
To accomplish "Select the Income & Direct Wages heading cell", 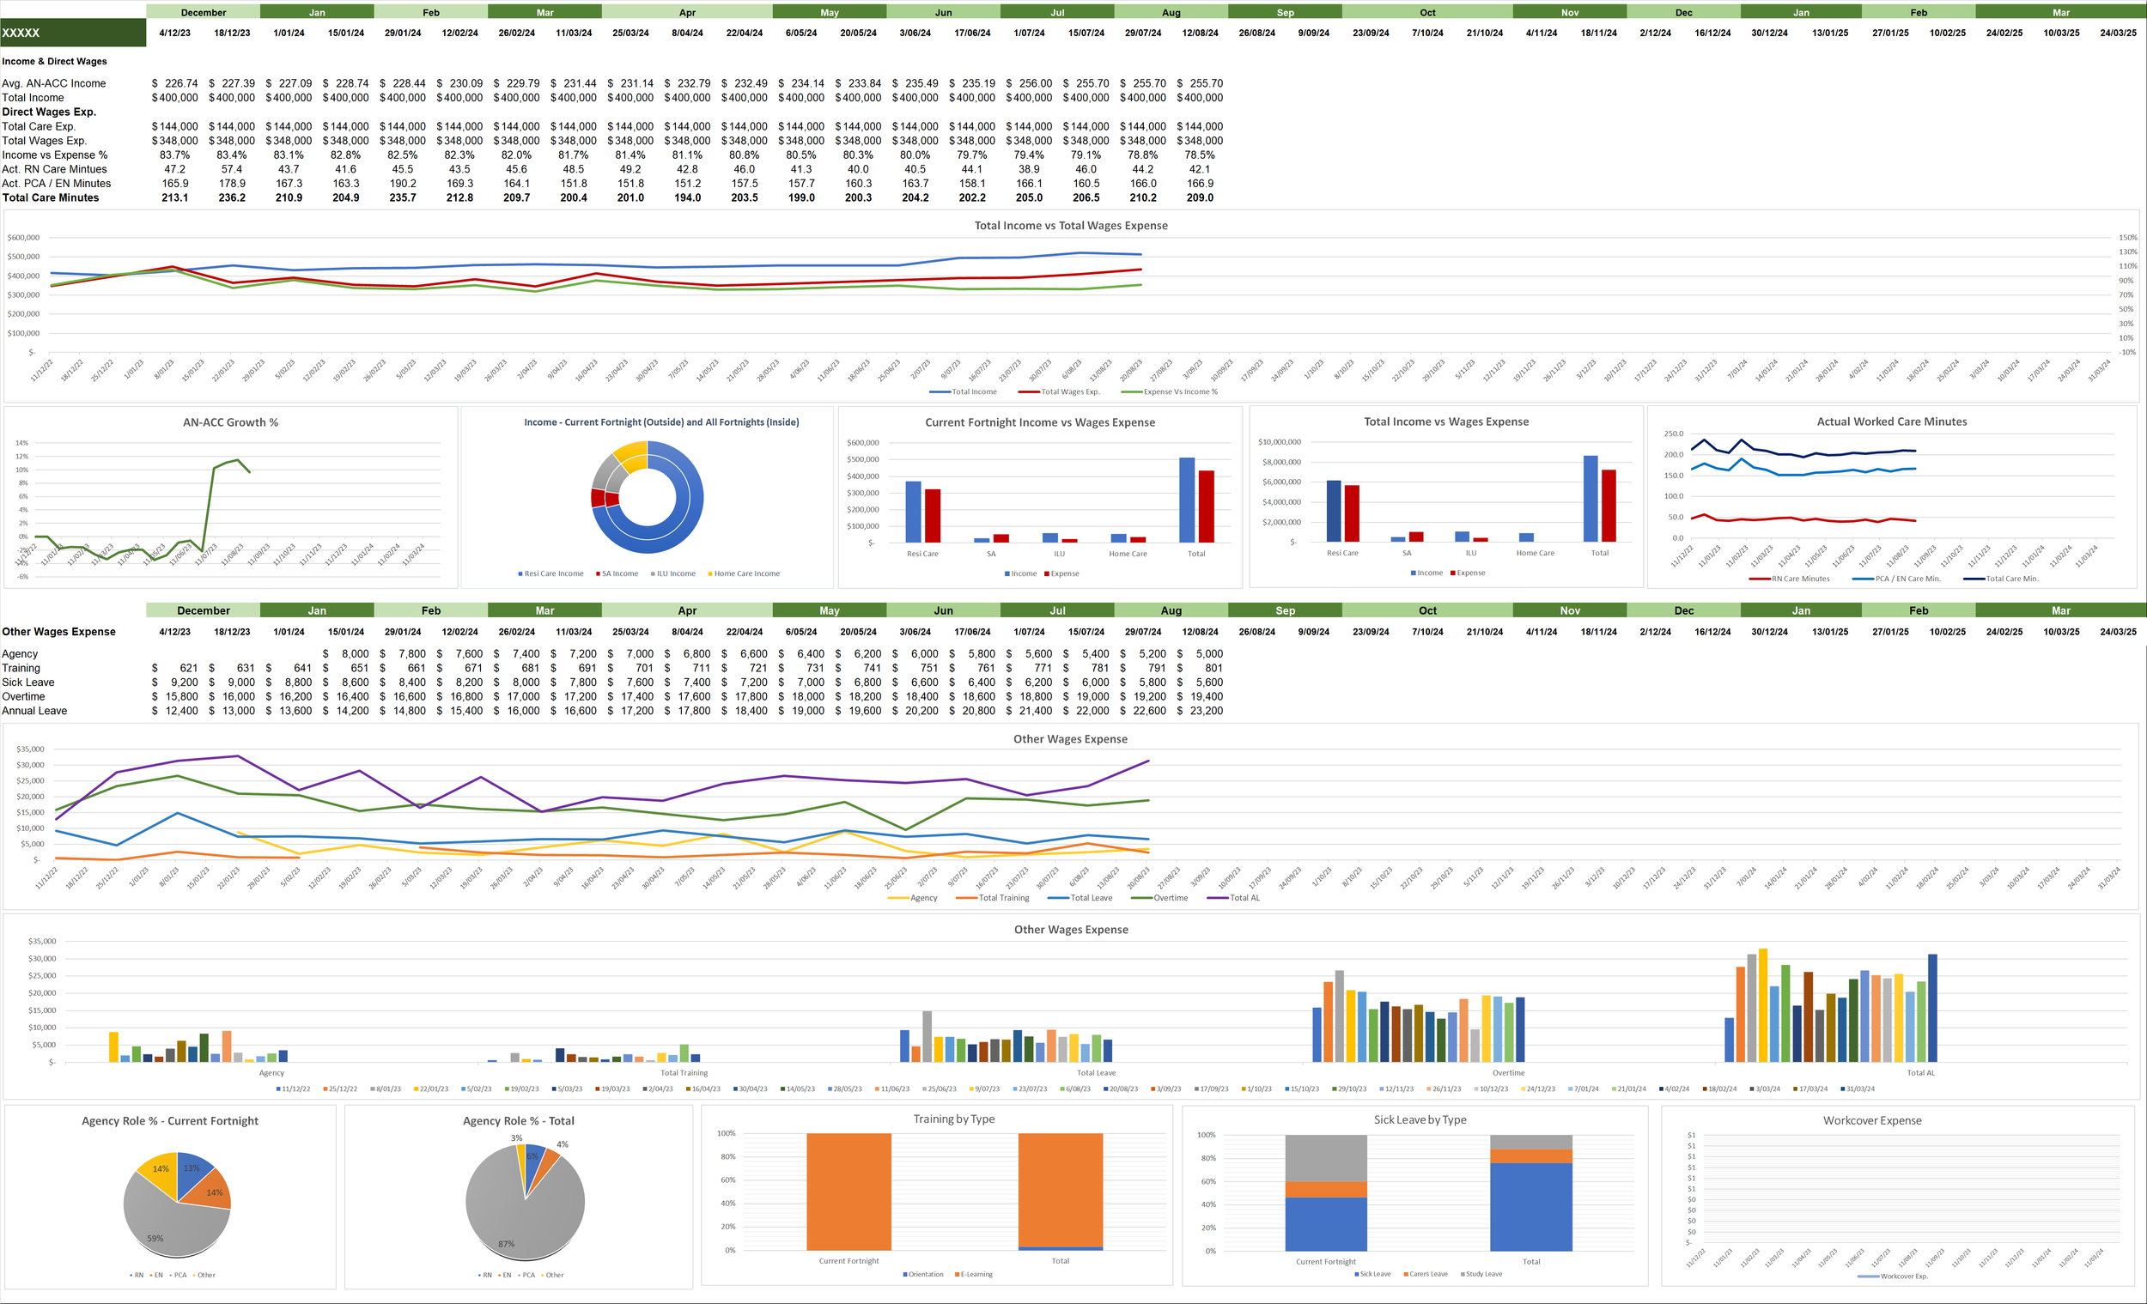I will (54, 62).
